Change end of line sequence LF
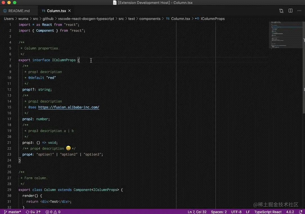This screenshot has height=214, width=305. click(x=248, y=212)
